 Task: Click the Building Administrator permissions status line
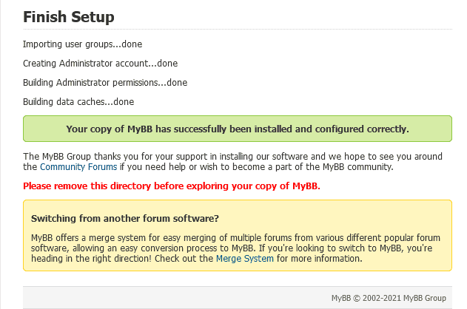click(105, 83)
